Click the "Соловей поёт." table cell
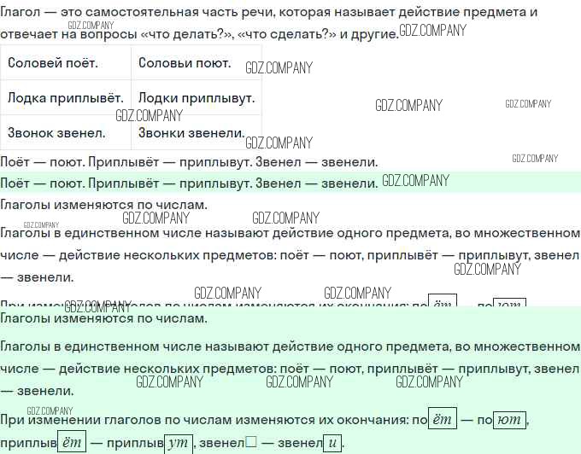Screen dimensions: 581x454 [53, 63]
